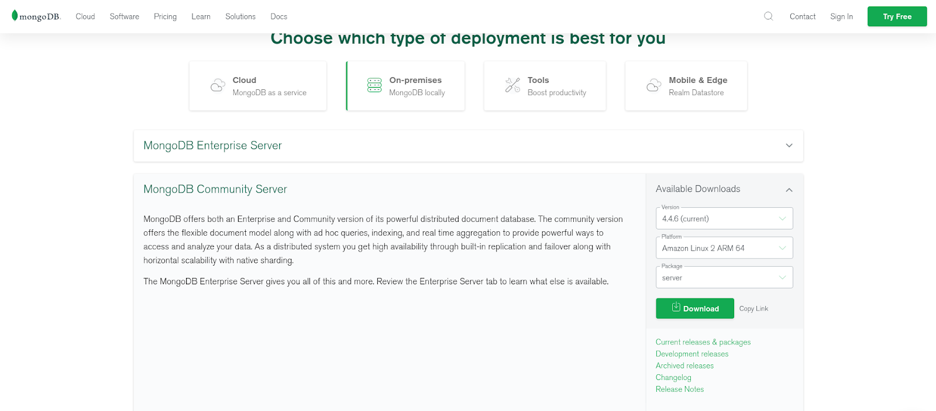Viewport: 936px width, 411px height.
Task: Select the Tools Boost productivity card
Action: coord(545,86)
